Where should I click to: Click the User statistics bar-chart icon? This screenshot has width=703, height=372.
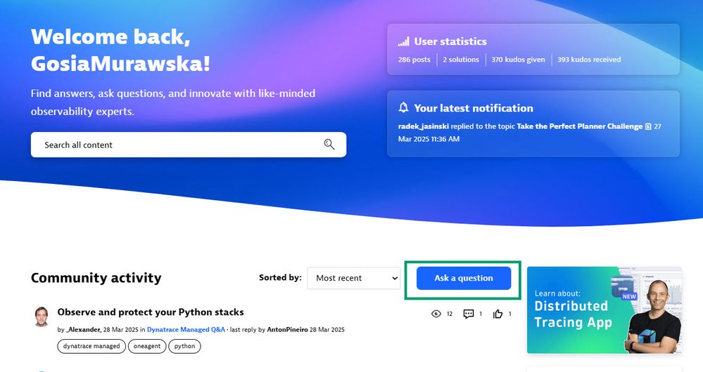coord(403,41)
